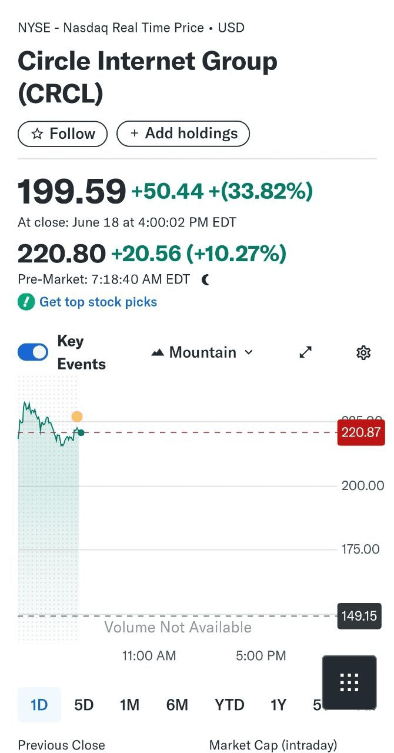Click the star icon in Follow button
The height and width of the screenshot is (753, 394).
pyautogui.click(x=37, y=134)
